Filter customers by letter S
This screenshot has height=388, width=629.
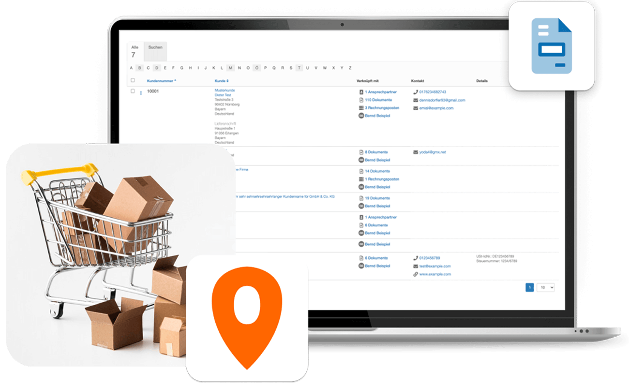(291, 68)
